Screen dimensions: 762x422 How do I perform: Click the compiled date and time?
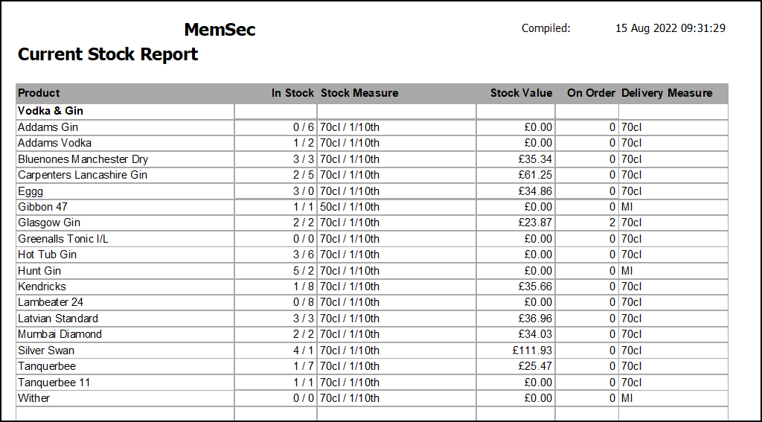coord(670,29)
